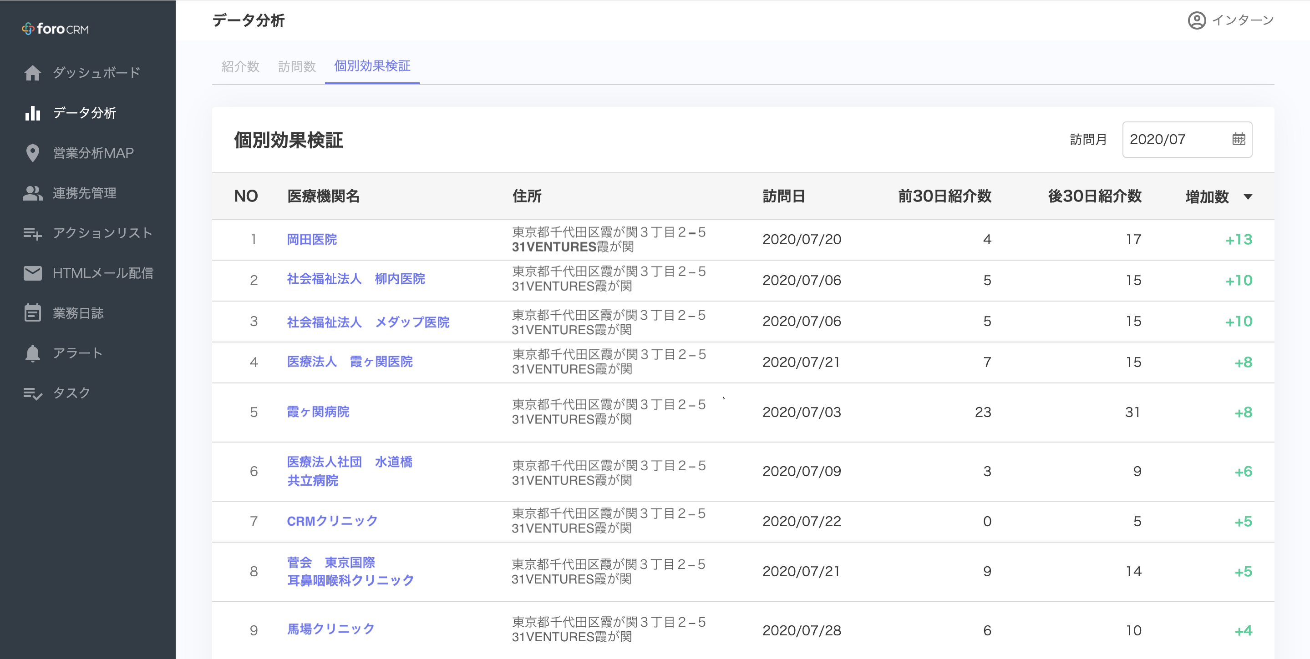1310x659 pixels.
Task: Open HTMLメール配信 menu label
Action: 103,273
